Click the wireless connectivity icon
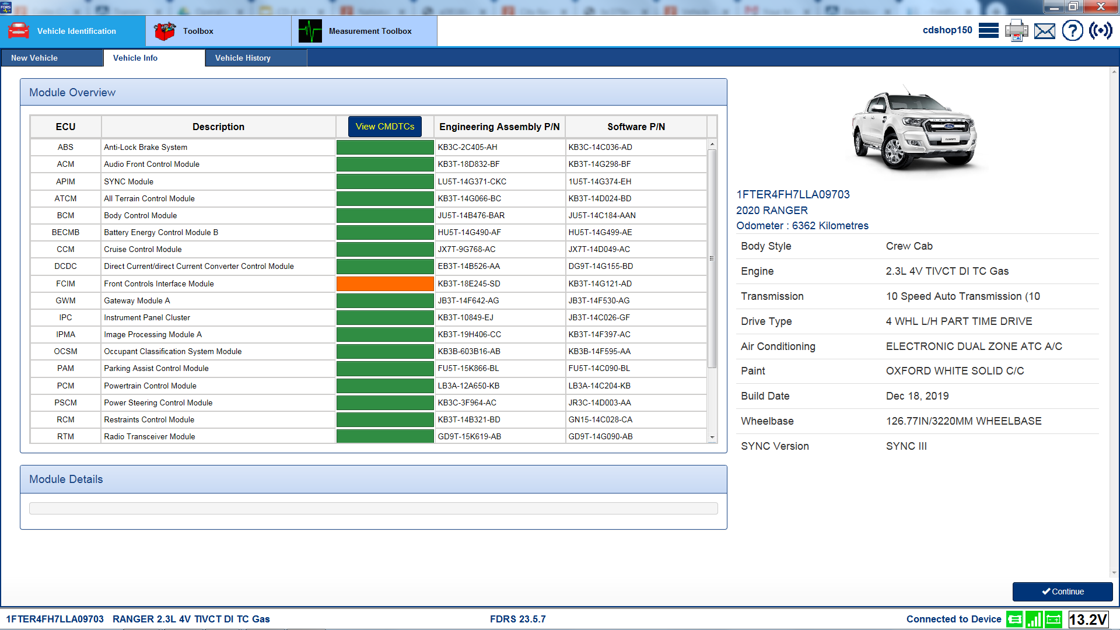Image resolution: width=1120 pixels, height=630 pixels. pos(1101,30)
